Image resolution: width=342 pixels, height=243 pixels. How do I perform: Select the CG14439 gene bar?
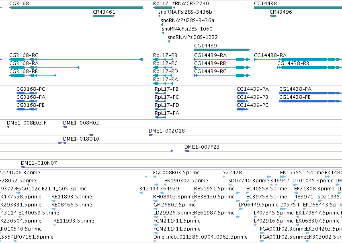(222, 50)
